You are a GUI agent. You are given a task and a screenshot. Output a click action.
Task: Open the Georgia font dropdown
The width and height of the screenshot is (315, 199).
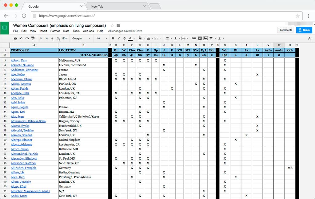[81, 38]
